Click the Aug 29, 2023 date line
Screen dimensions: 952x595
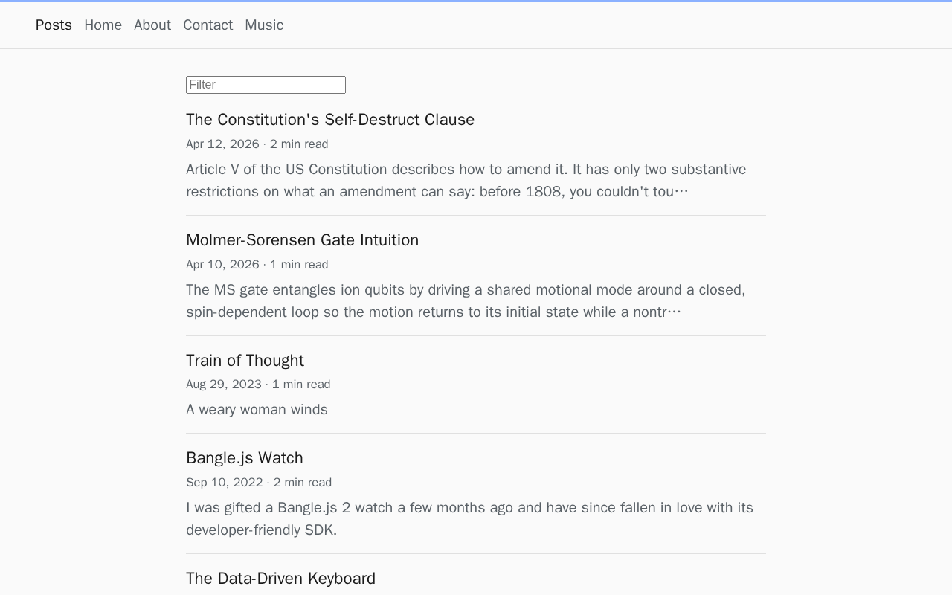[x=258, y=385]
